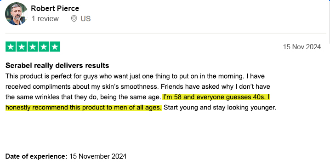Click the fourth green rating star
This screenshot has width=330, height=166.
pos(44,46)
